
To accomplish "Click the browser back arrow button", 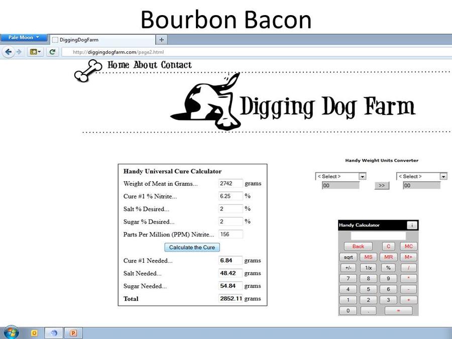I will click(9, 52).
